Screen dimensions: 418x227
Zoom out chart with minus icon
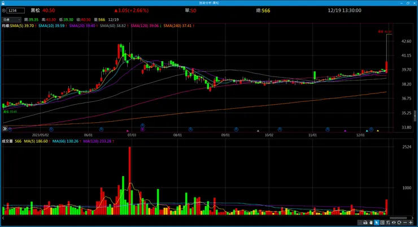tap(405, 222)
